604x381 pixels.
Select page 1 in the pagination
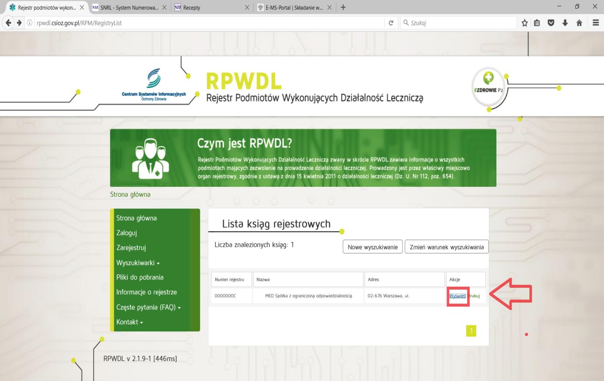pyautogui.click(x=471, y=331)
